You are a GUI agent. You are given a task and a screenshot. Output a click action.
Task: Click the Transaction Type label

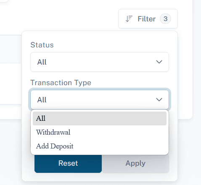point(61,83)
